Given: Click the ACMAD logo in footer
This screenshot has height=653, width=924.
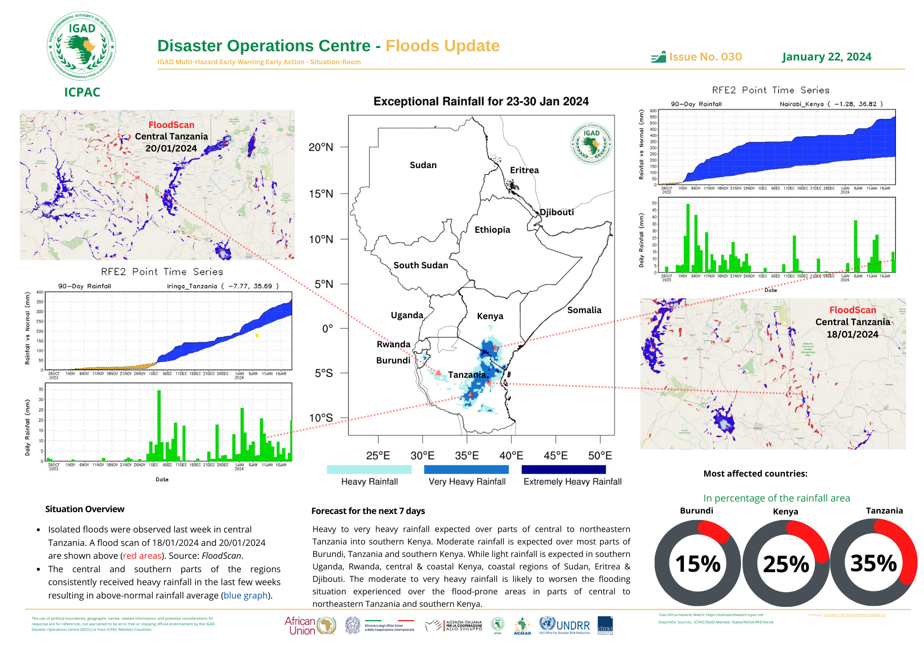Looking at the screenshot, I should [522, 626].
